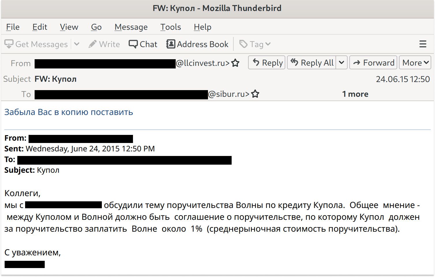
Task: Open the More actions dropdown
Action: (x=415, y=63)
